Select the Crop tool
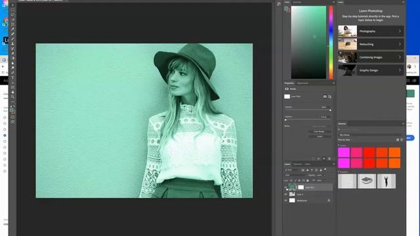 [x=12, y=24]
